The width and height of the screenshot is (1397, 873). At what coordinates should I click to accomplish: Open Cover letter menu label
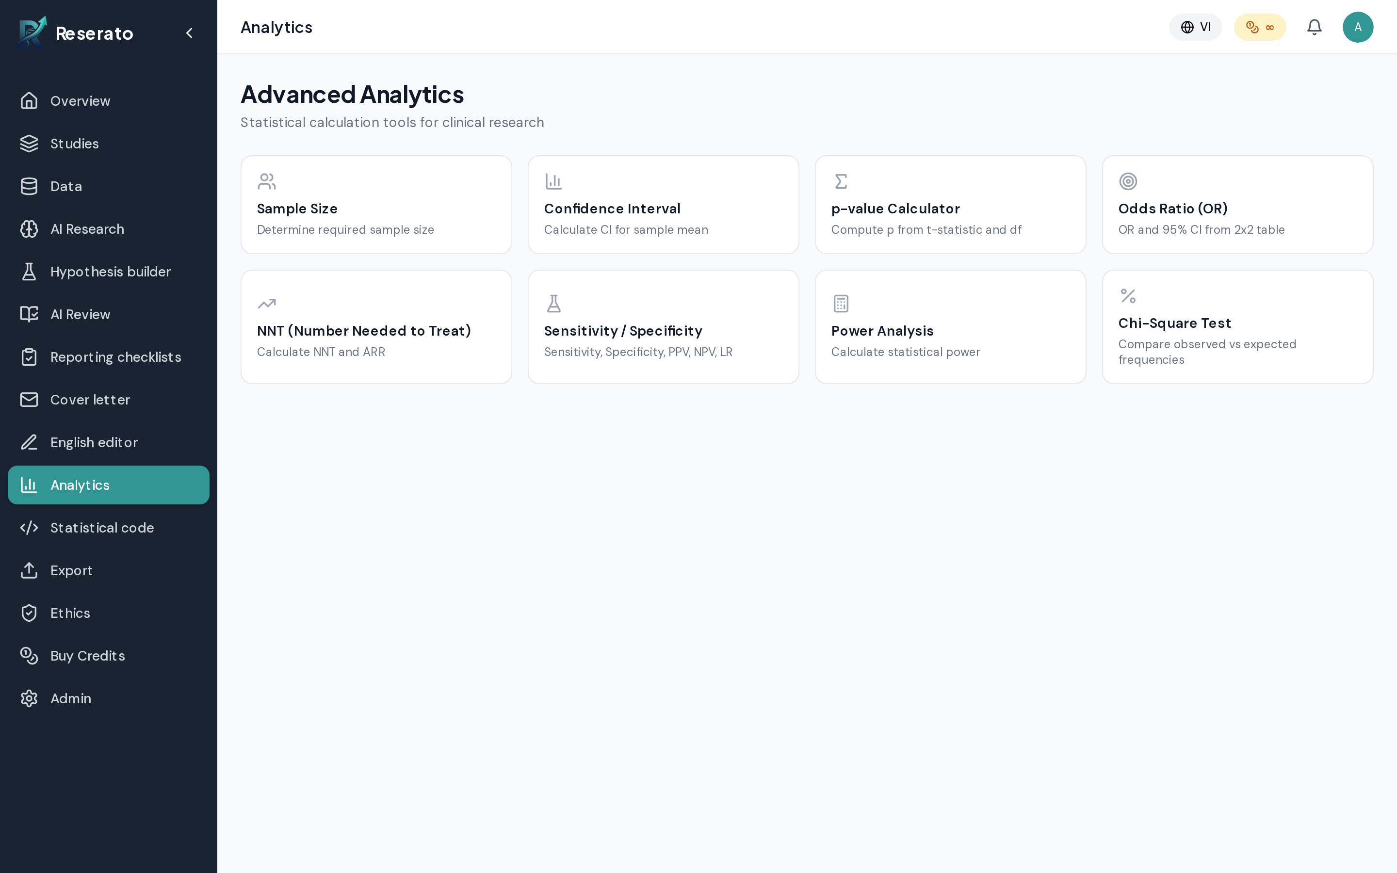(90, 400)
